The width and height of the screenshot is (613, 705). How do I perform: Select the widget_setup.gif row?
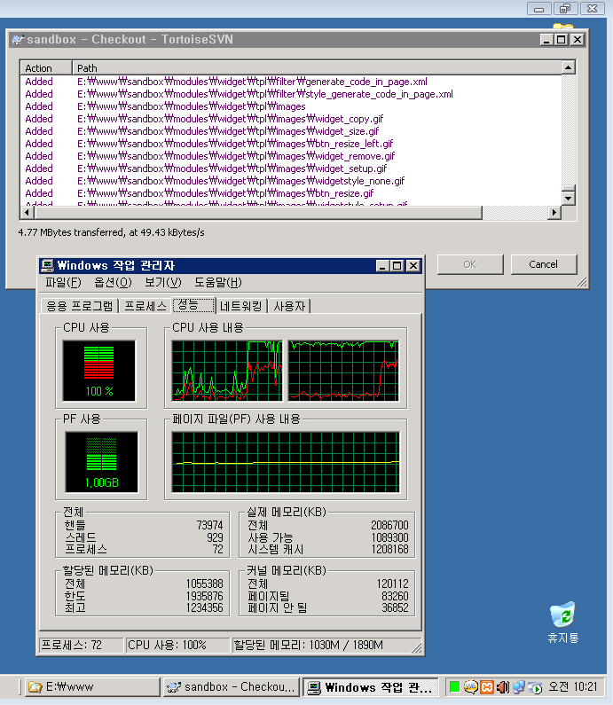point(291,168)
